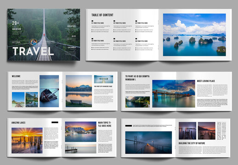
Task: Select the 01-YOUR TITLE HERE entry
Action: 98,23
